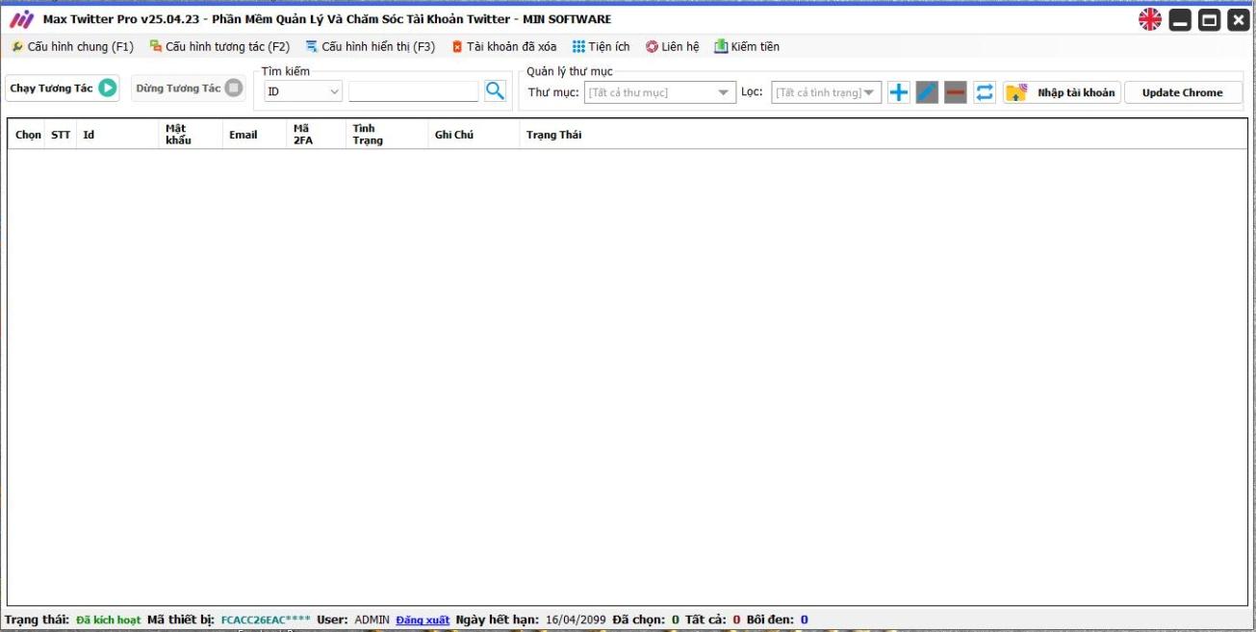Switch language with the UK flag icon
1256x632 pixels.
coord(1149,19)
